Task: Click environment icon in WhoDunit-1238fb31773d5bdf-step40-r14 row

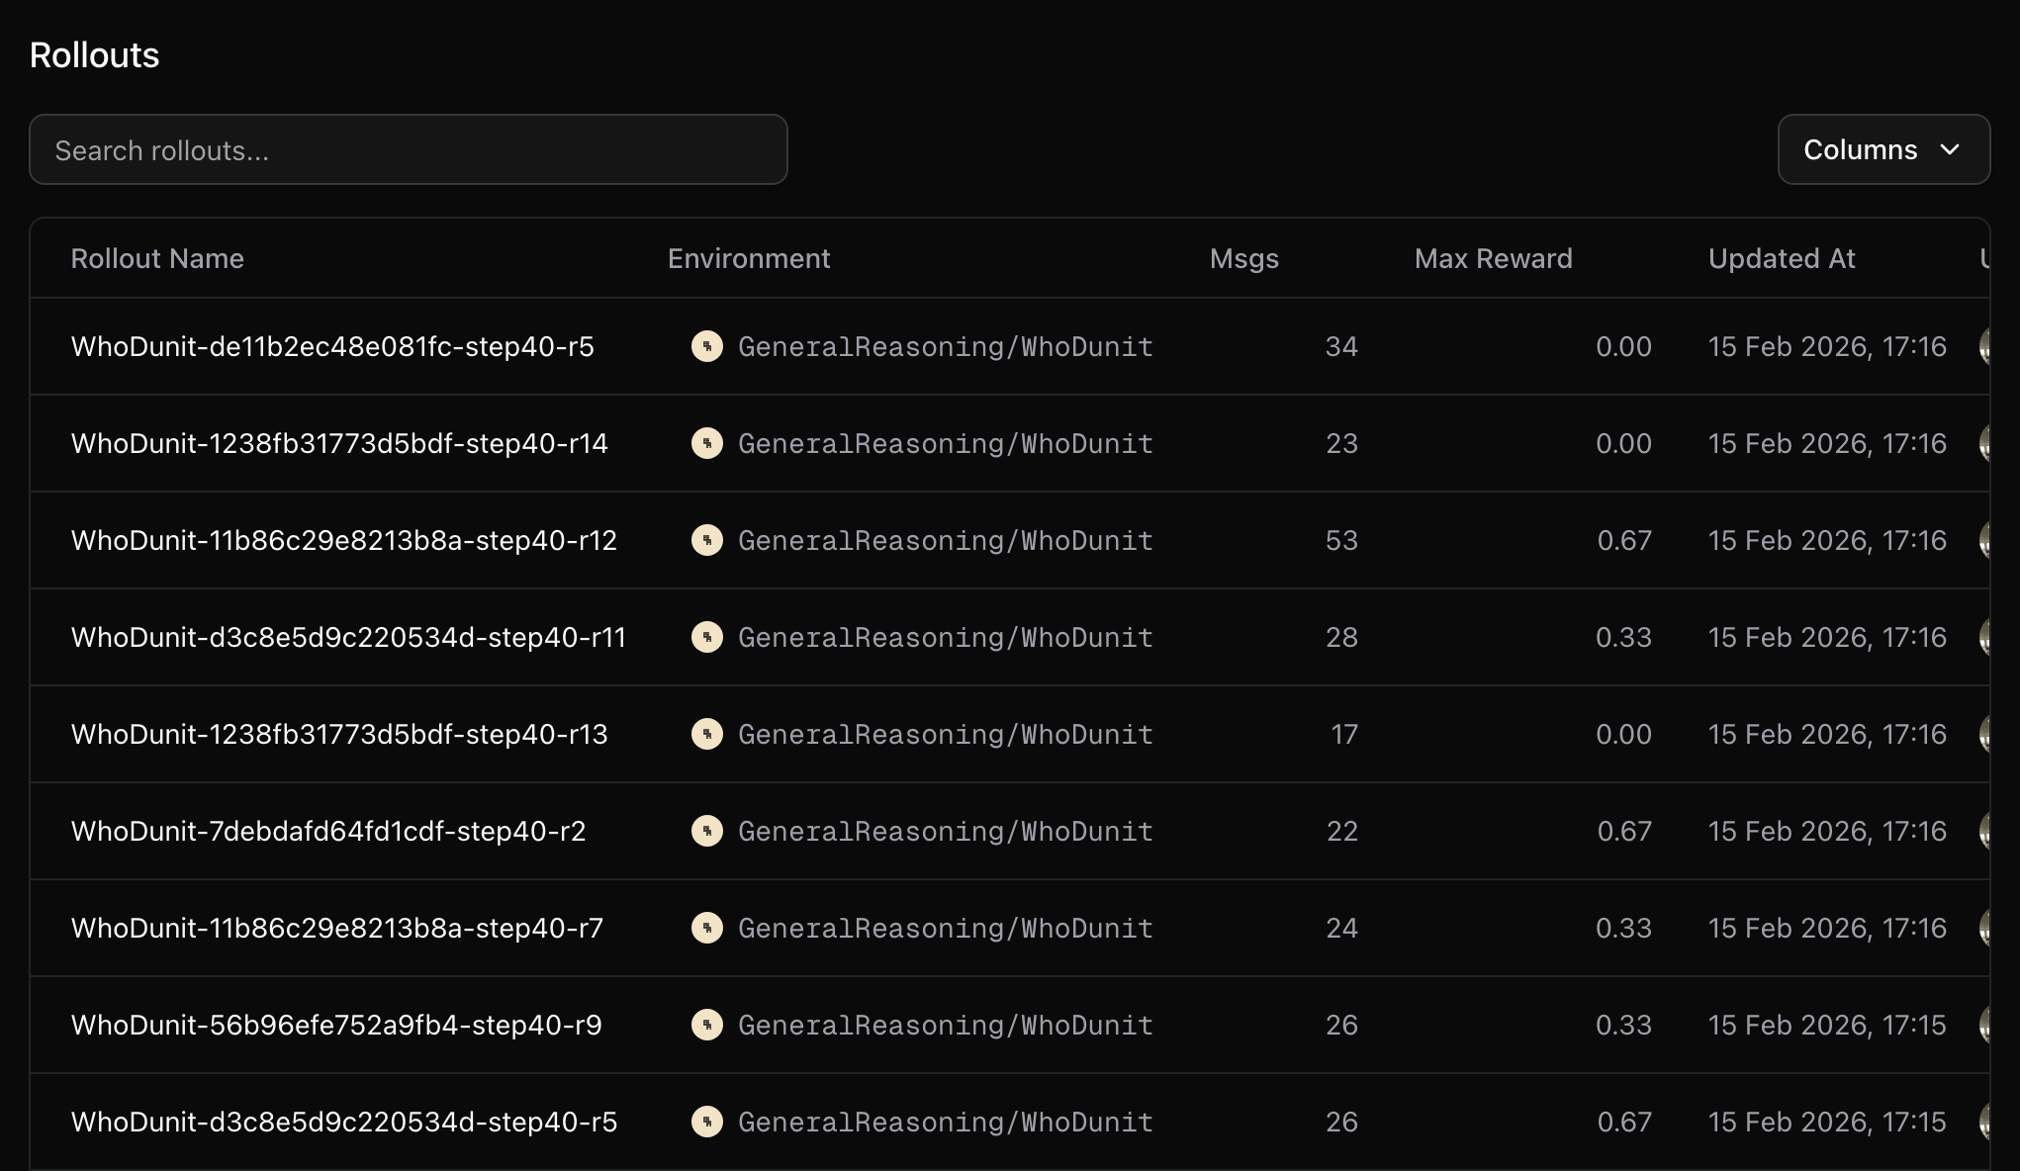Action: tap(706, 443)
